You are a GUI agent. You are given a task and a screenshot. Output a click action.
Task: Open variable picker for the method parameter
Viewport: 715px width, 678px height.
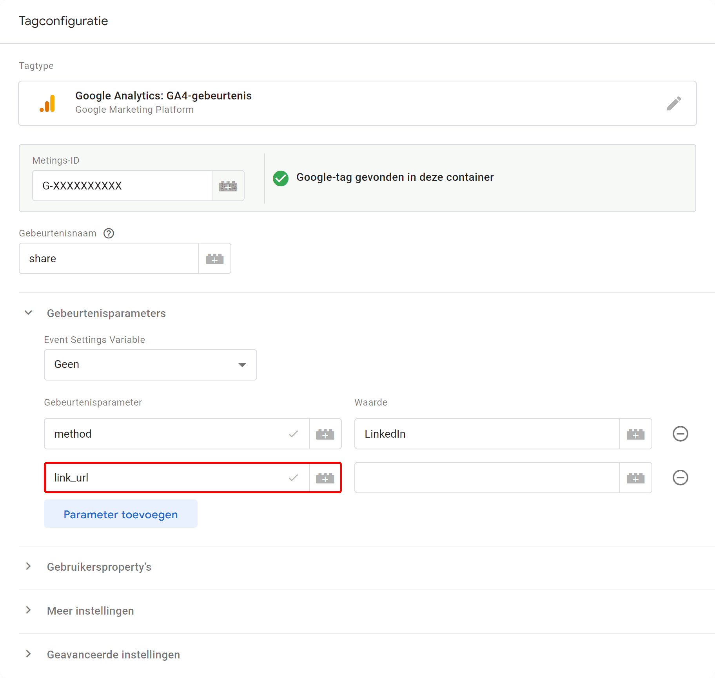click(325, 434)
